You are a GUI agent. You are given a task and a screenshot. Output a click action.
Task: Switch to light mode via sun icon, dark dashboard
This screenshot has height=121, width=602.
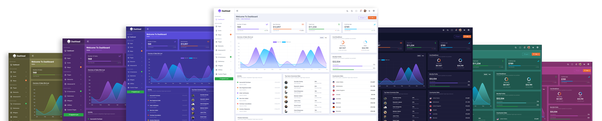(x=443, y=30)
